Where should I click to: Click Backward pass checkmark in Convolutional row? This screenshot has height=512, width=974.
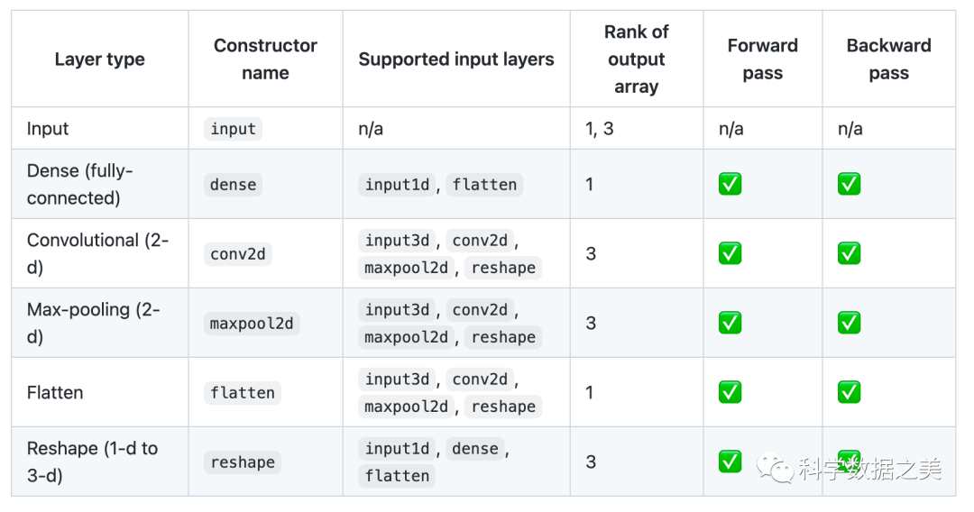tap(849, 253)
